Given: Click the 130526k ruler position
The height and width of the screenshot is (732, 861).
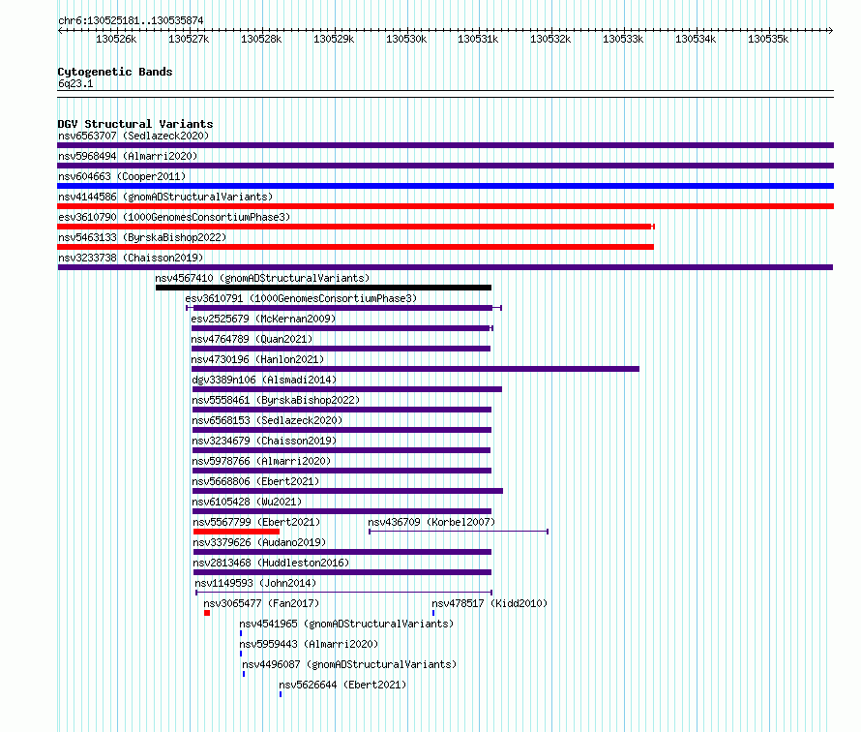Looking at the screenshot, I should coord(116,39).
